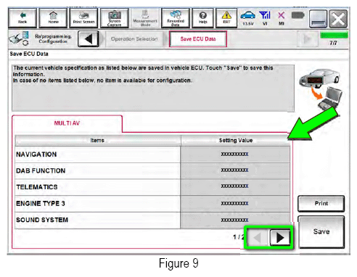Select the Operation Selection step
This screenshot has height=277, width=357.
(134, 38)
